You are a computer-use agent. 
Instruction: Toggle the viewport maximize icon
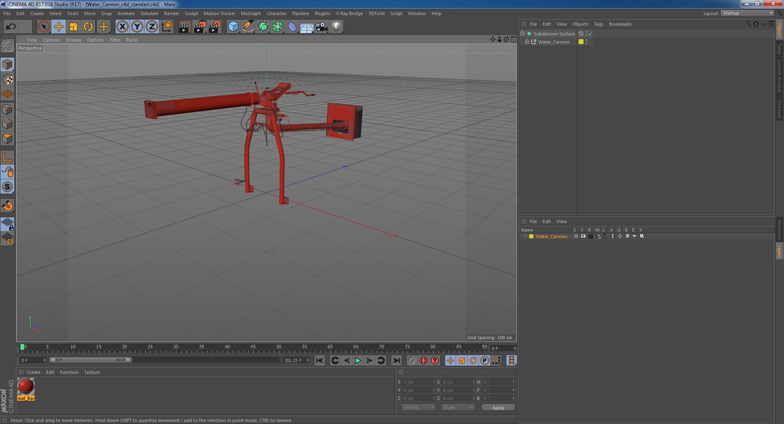click(513, 40)
